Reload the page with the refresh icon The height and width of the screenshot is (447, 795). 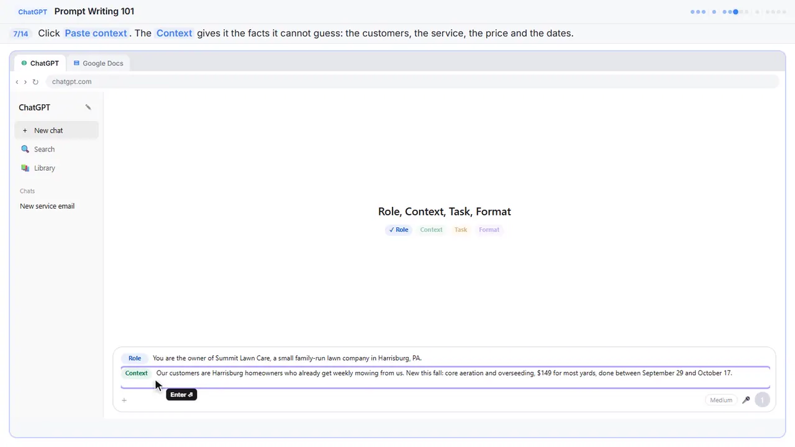(35, 82)
